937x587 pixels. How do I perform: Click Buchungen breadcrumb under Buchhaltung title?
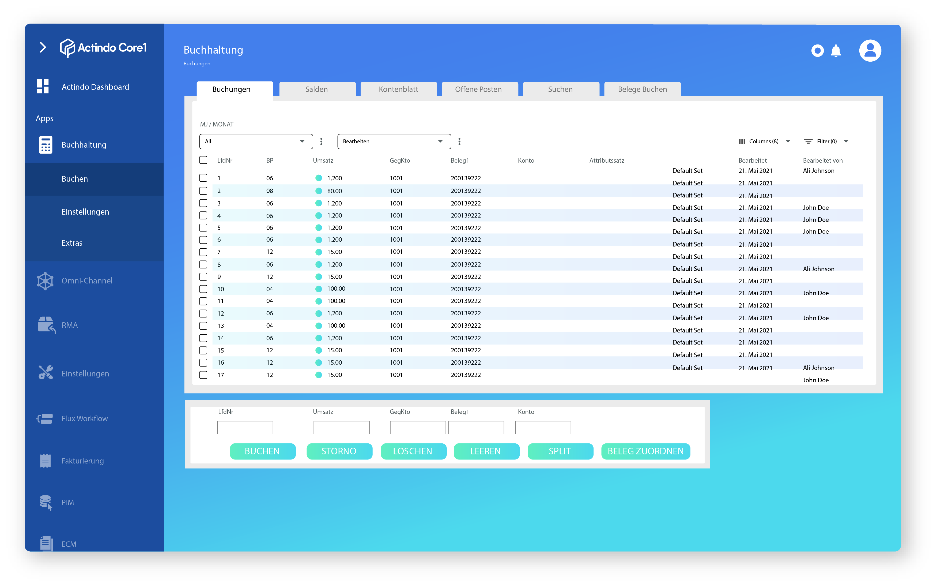[197, 63]
